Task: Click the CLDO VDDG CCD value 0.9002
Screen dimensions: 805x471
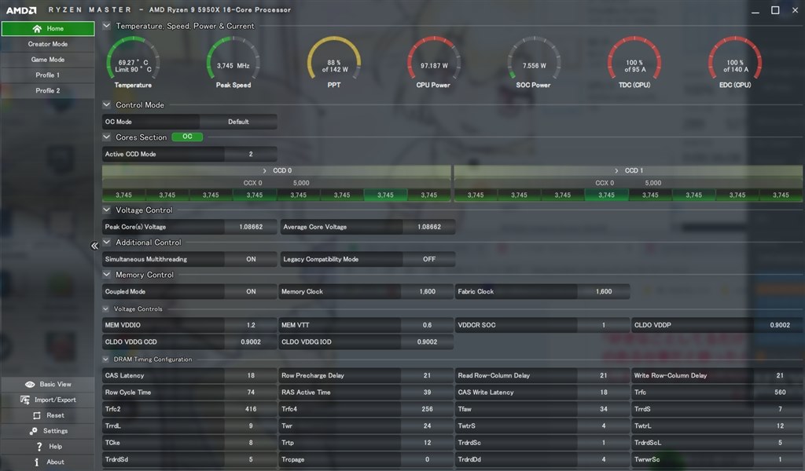Action: point(251,341)
